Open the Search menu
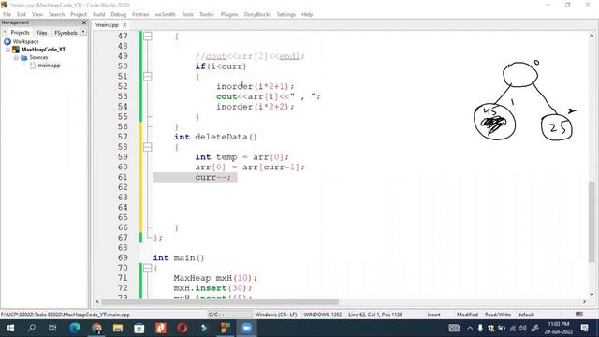Image resolution: width=599 pixels, height=337 pixels. point(56,14)
